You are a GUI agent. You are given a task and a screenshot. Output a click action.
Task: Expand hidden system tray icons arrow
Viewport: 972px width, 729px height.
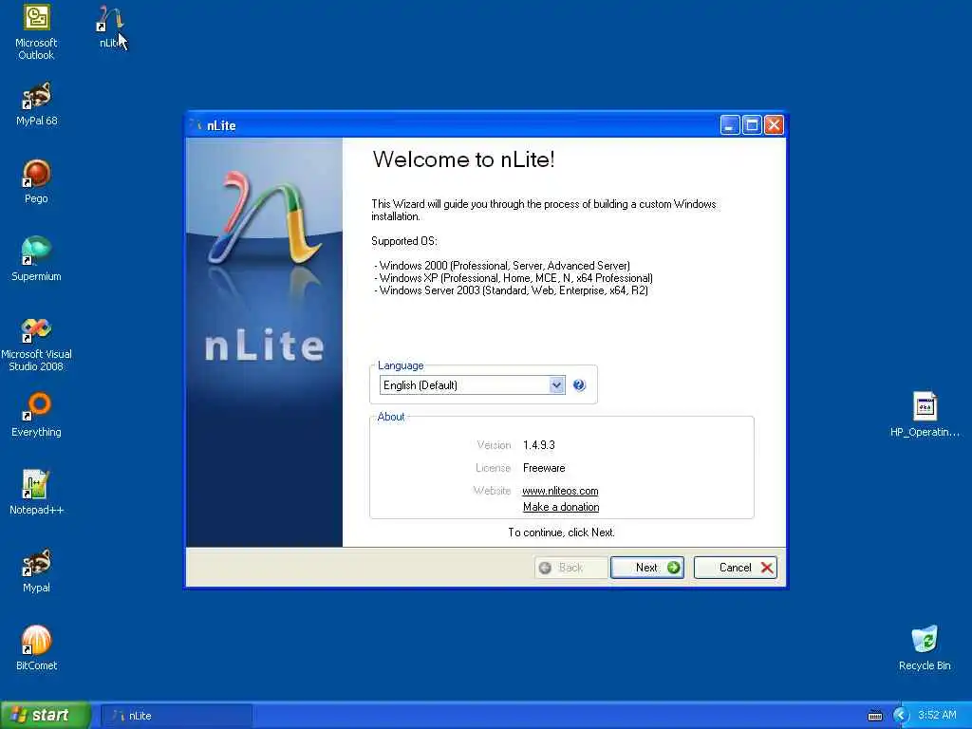[x=901, y=716]
